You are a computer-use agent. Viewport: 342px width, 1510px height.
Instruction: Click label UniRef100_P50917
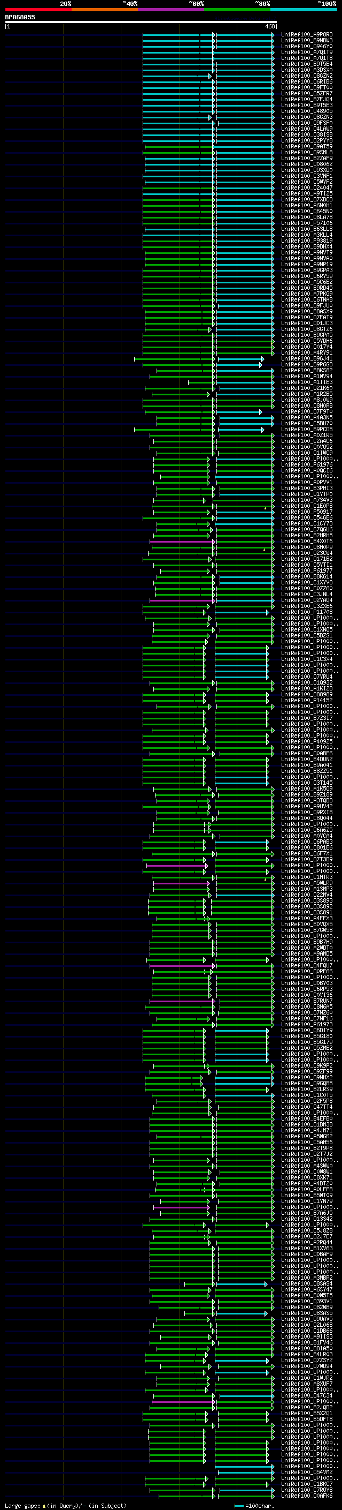pos(307,512)
